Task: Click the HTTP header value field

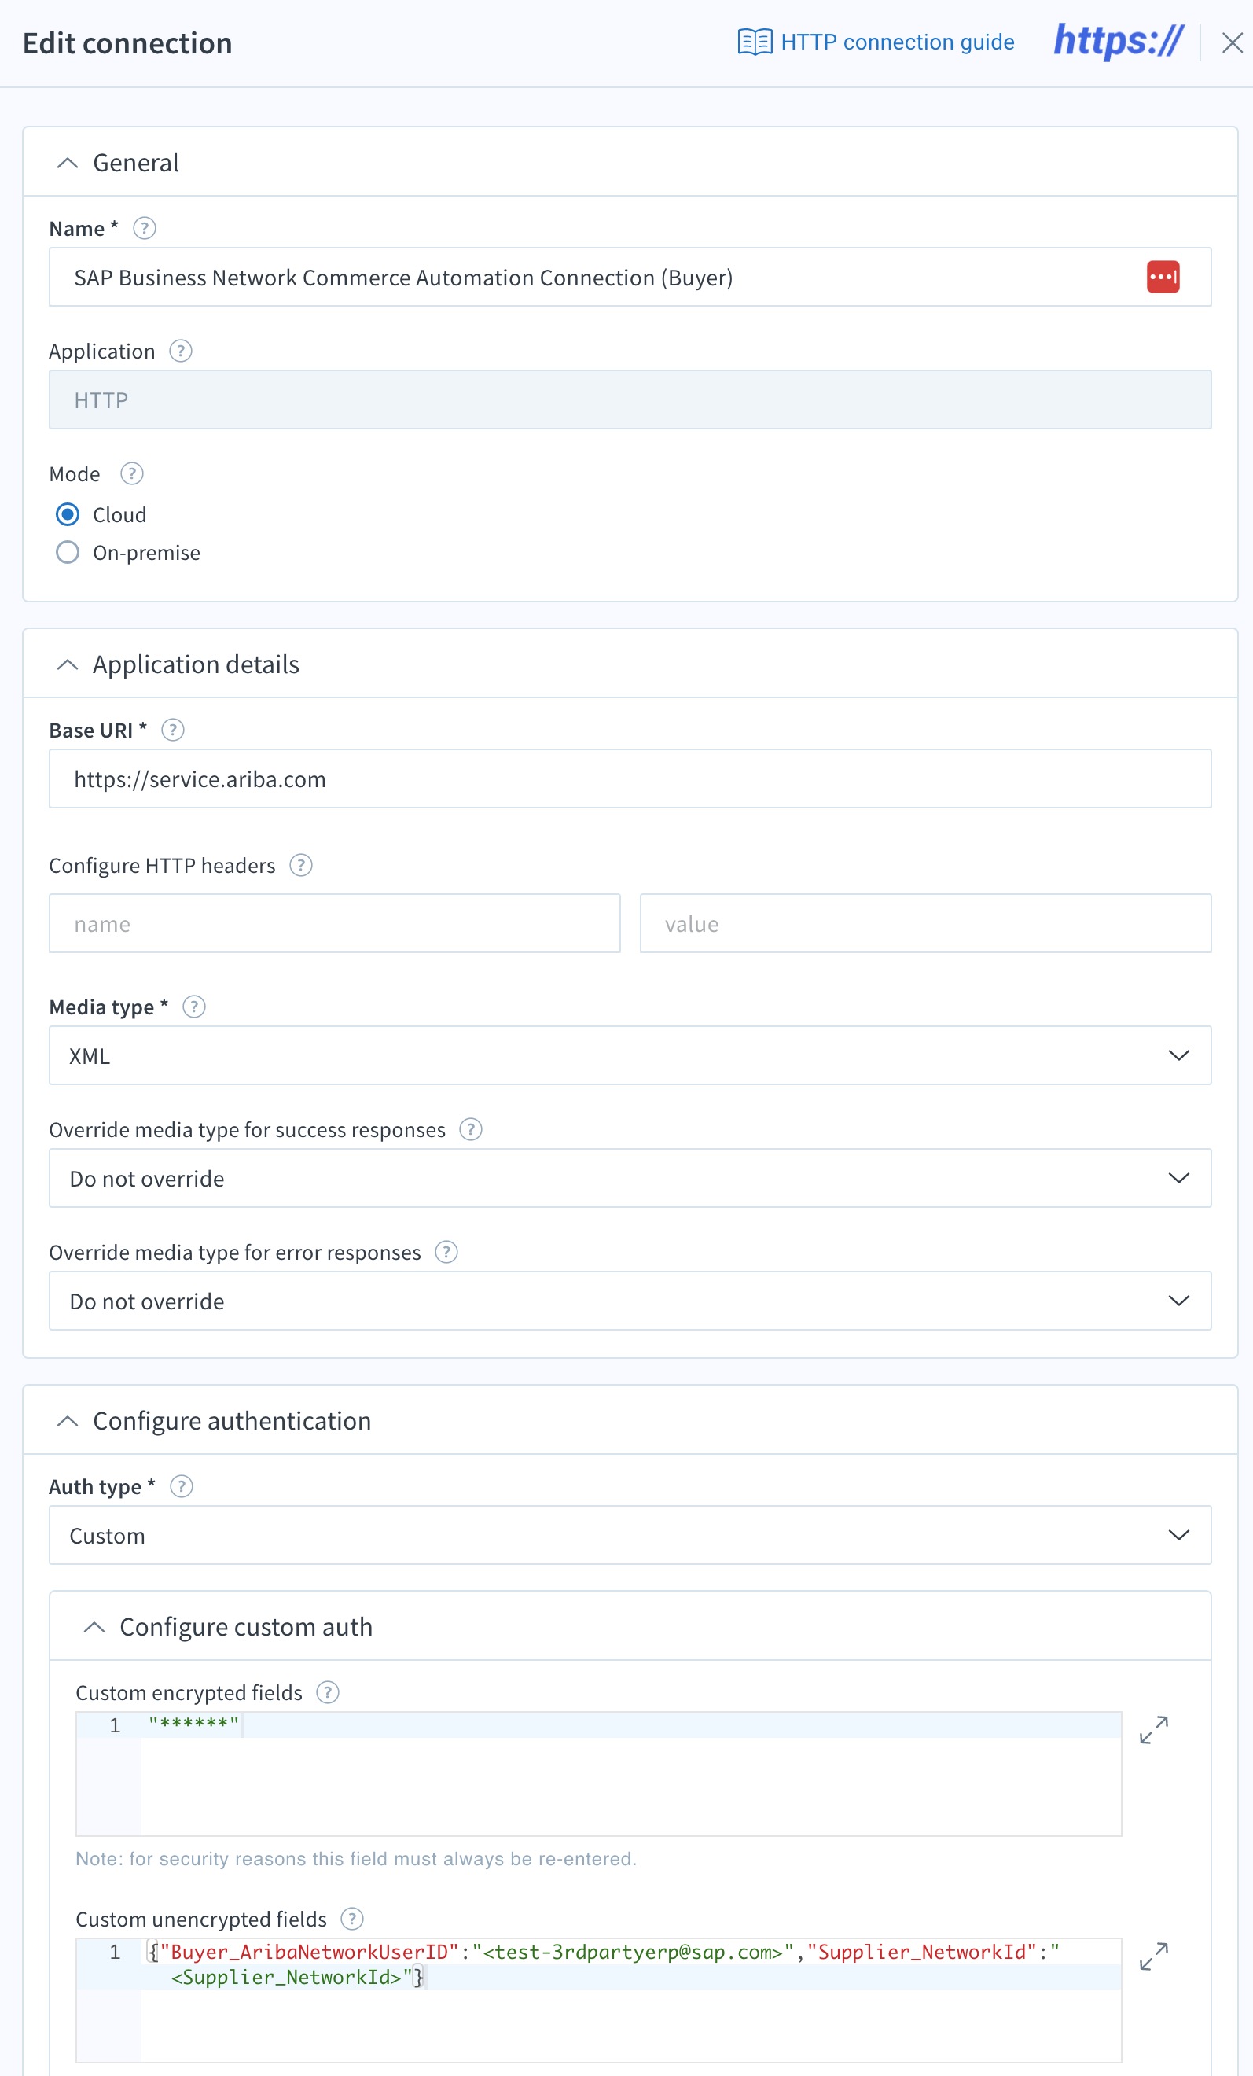Action: pyautogui.click(x=925, y=924)
